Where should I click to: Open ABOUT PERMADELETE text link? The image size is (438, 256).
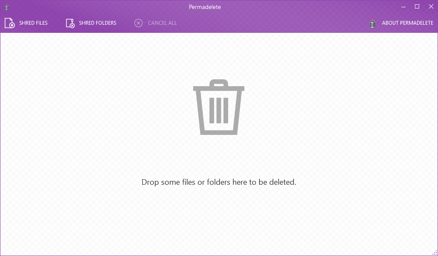click(x=408, y=23)
